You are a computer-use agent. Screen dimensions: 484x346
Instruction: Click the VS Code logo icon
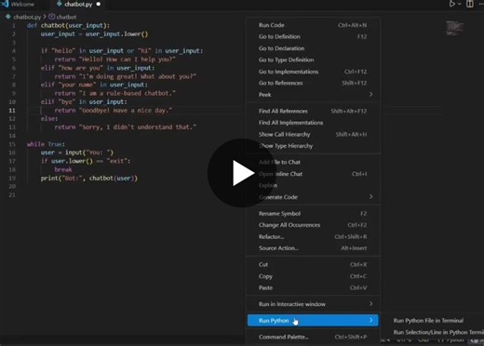(x=5, y=4)
